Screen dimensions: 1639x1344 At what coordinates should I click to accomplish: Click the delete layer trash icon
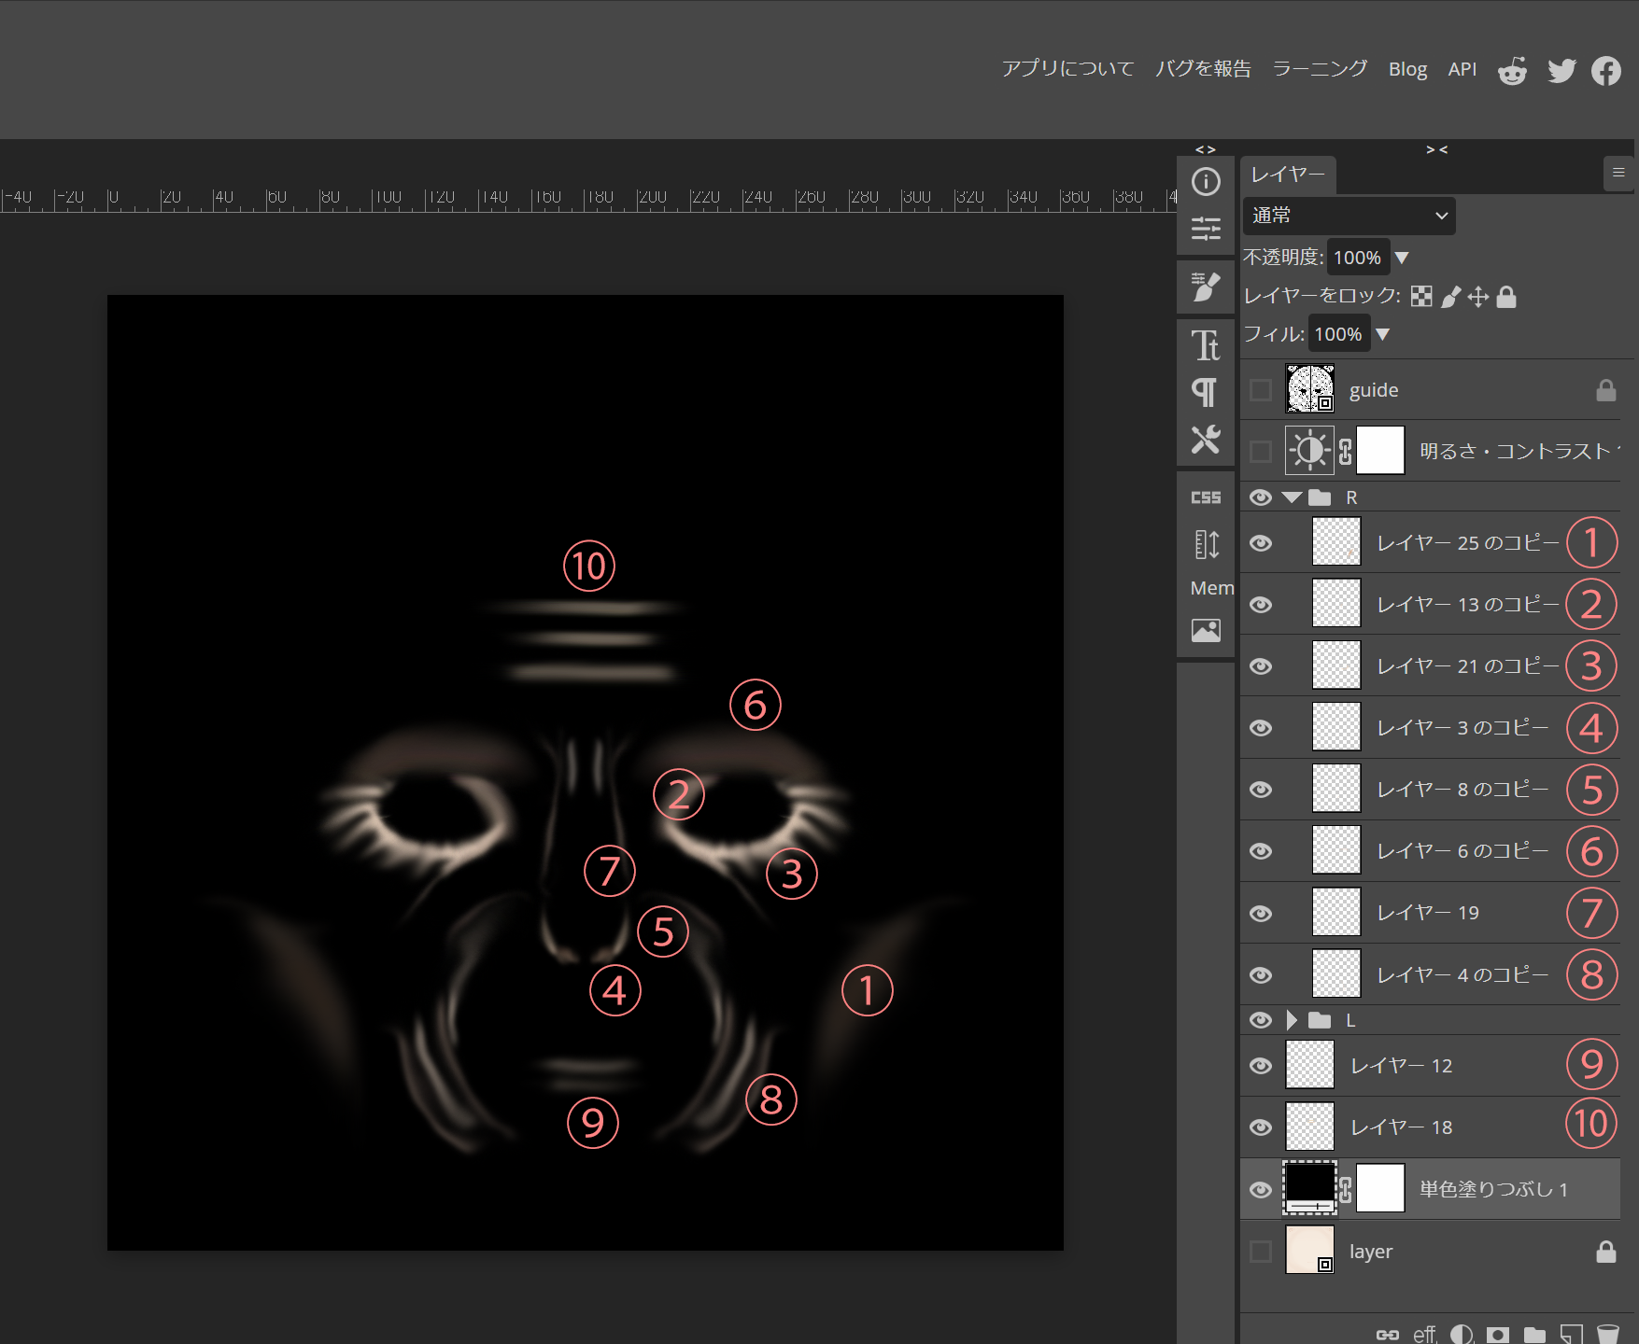pos(1607,1334)
